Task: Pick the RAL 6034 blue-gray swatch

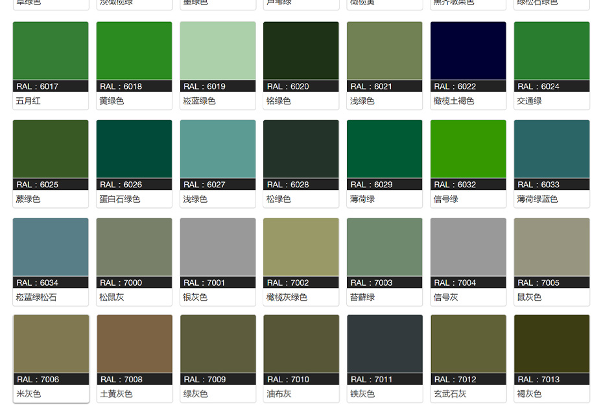Action: pos(51,248)
